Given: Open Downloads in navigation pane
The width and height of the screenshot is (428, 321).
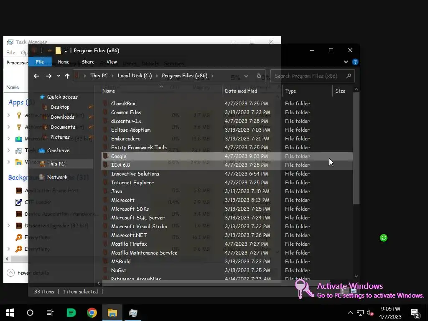Looking at the screenshot, I should (x=62, y=117).
